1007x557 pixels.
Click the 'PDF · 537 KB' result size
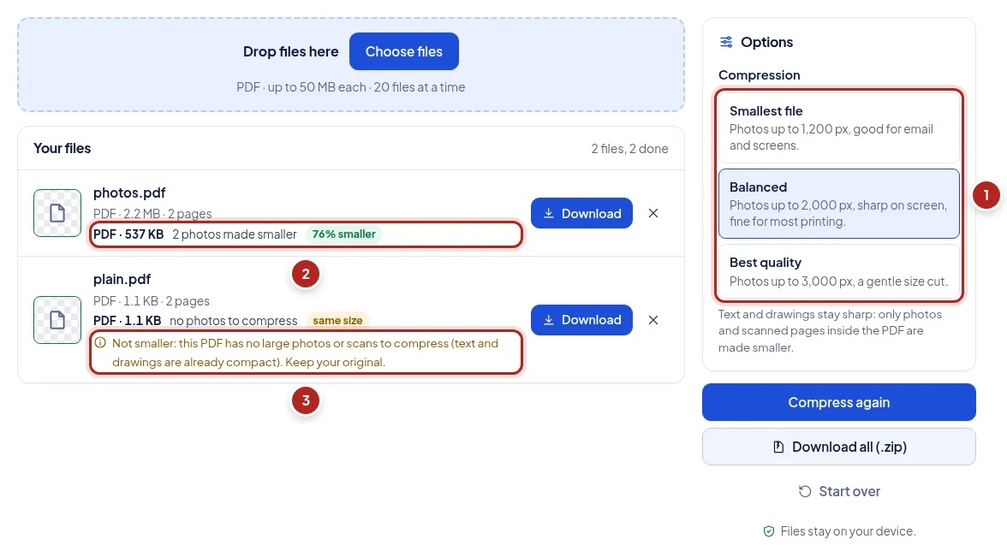[x=128, y=234]
